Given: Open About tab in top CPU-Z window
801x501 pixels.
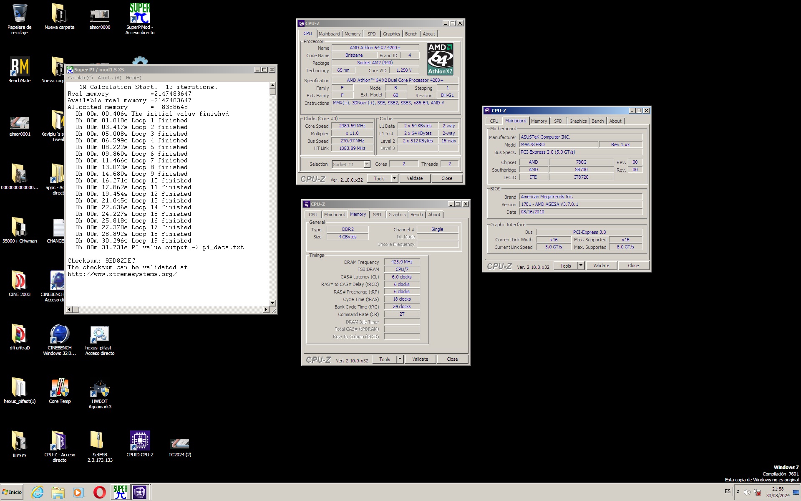Looking at the screenshot, I should [x=429, y=34].
